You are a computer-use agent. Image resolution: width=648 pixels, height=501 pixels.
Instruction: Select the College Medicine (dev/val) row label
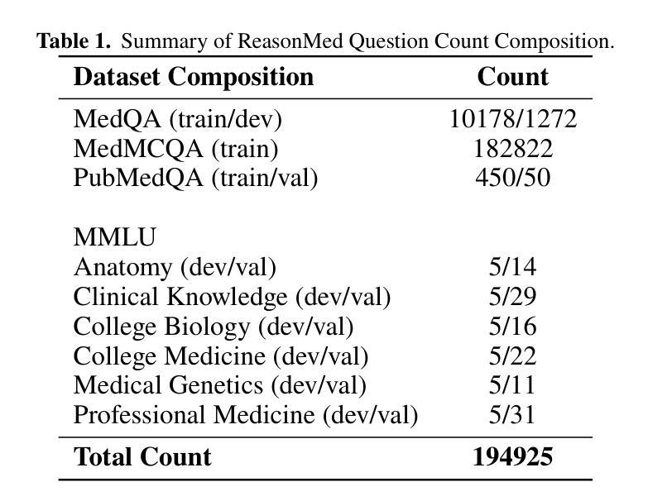tap(221, 355)
